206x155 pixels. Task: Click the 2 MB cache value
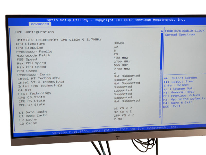coord(118,119)
